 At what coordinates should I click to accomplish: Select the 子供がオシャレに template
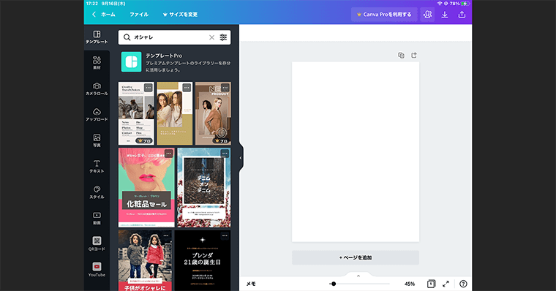pos(145,260)
